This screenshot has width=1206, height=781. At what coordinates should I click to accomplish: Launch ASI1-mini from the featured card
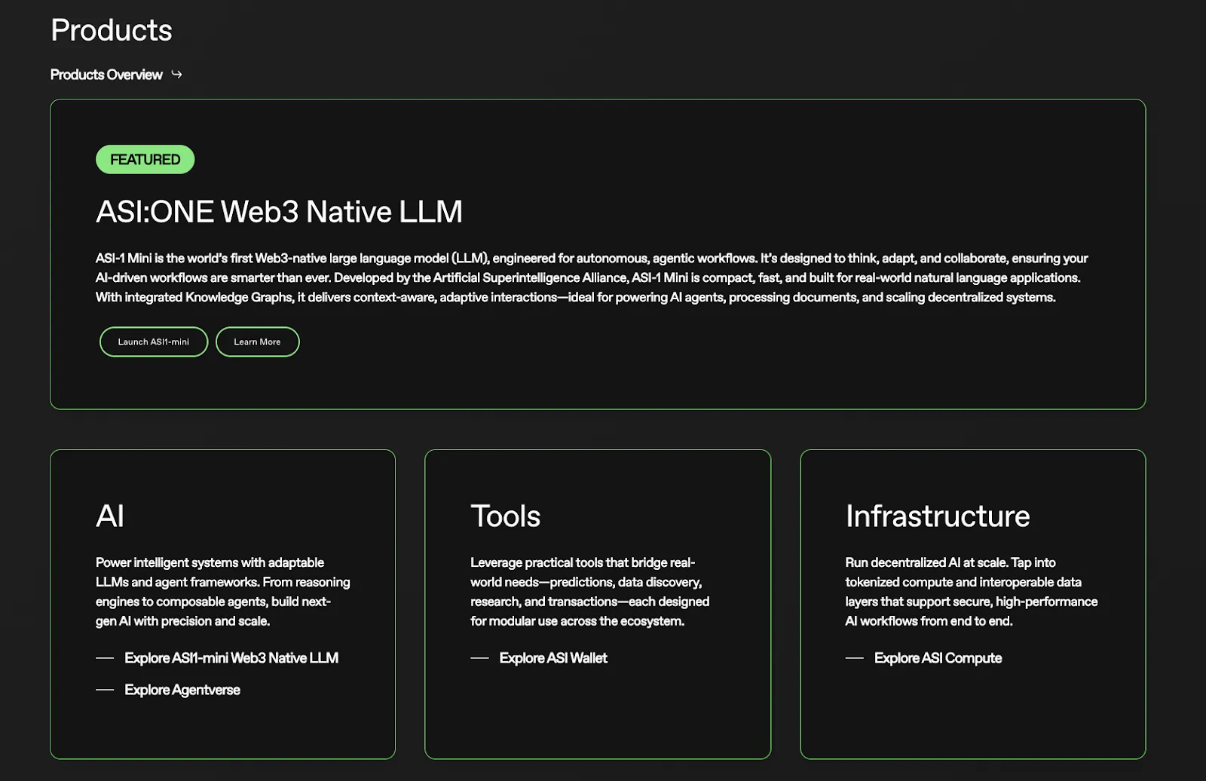click(154, 341)
